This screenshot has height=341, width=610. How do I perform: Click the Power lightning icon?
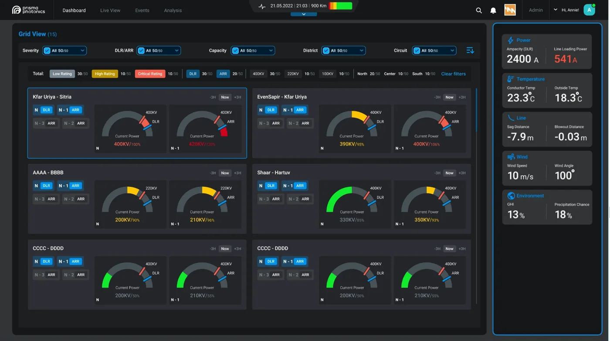pyautogui.click(x=511, y=40)
